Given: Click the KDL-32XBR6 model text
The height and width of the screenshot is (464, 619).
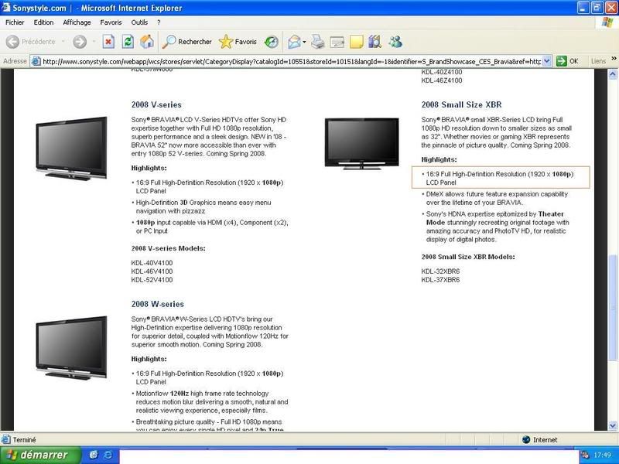Looking at the screenshot, I should click(440, 271).
